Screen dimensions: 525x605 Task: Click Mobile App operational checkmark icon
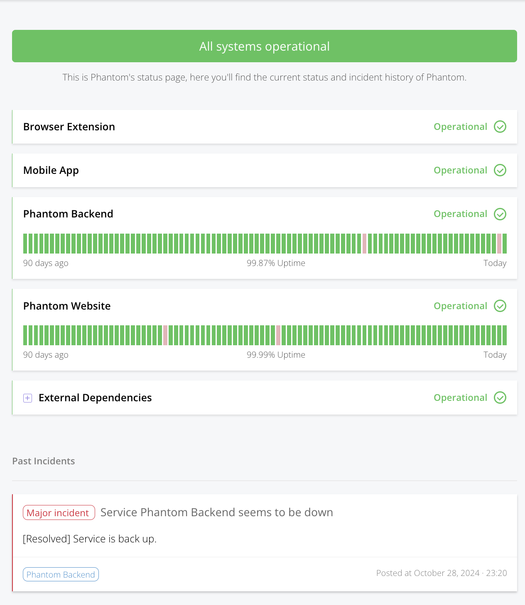coord(500,170)
